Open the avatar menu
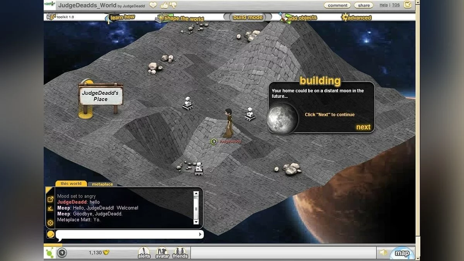Viewport: 464px width, 261px height. click(x=162, y=253)
